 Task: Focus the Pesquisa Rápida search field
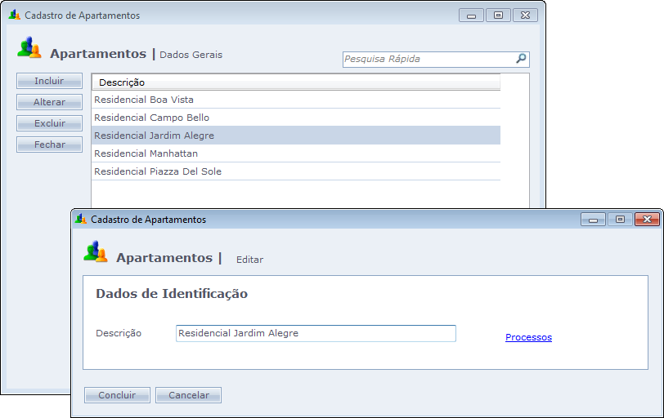point(428,60)
